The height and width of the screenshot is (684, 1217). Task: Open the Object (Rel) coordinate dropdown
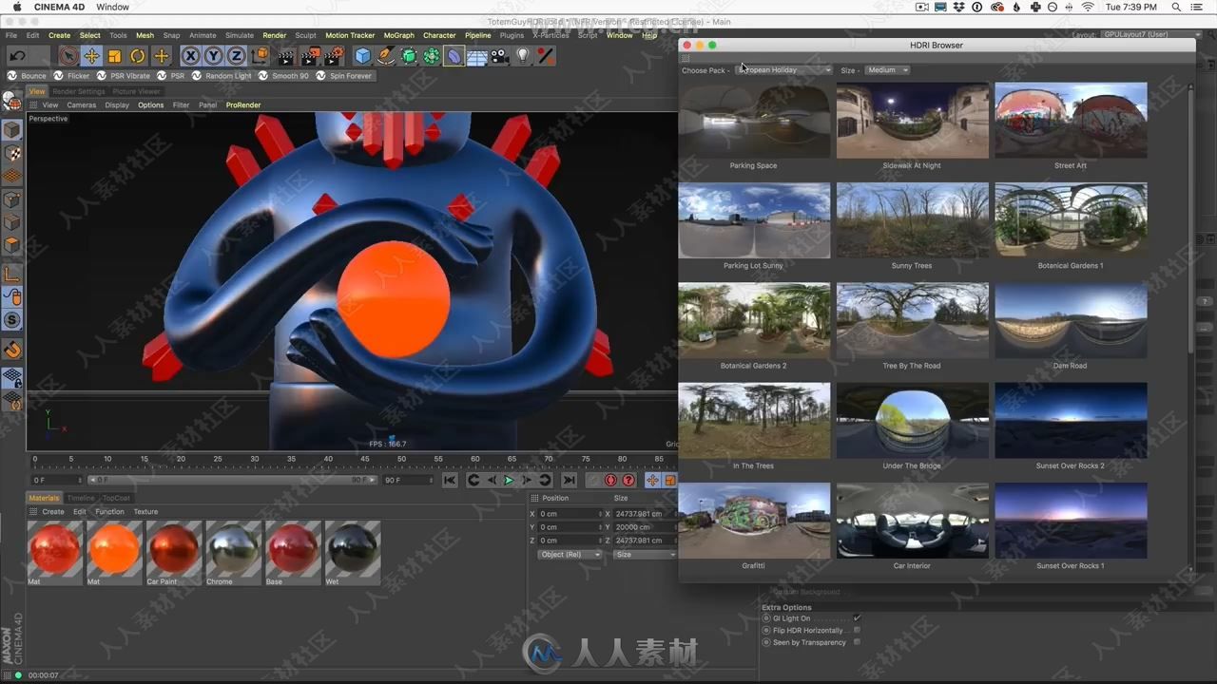[x=570, y=554]
